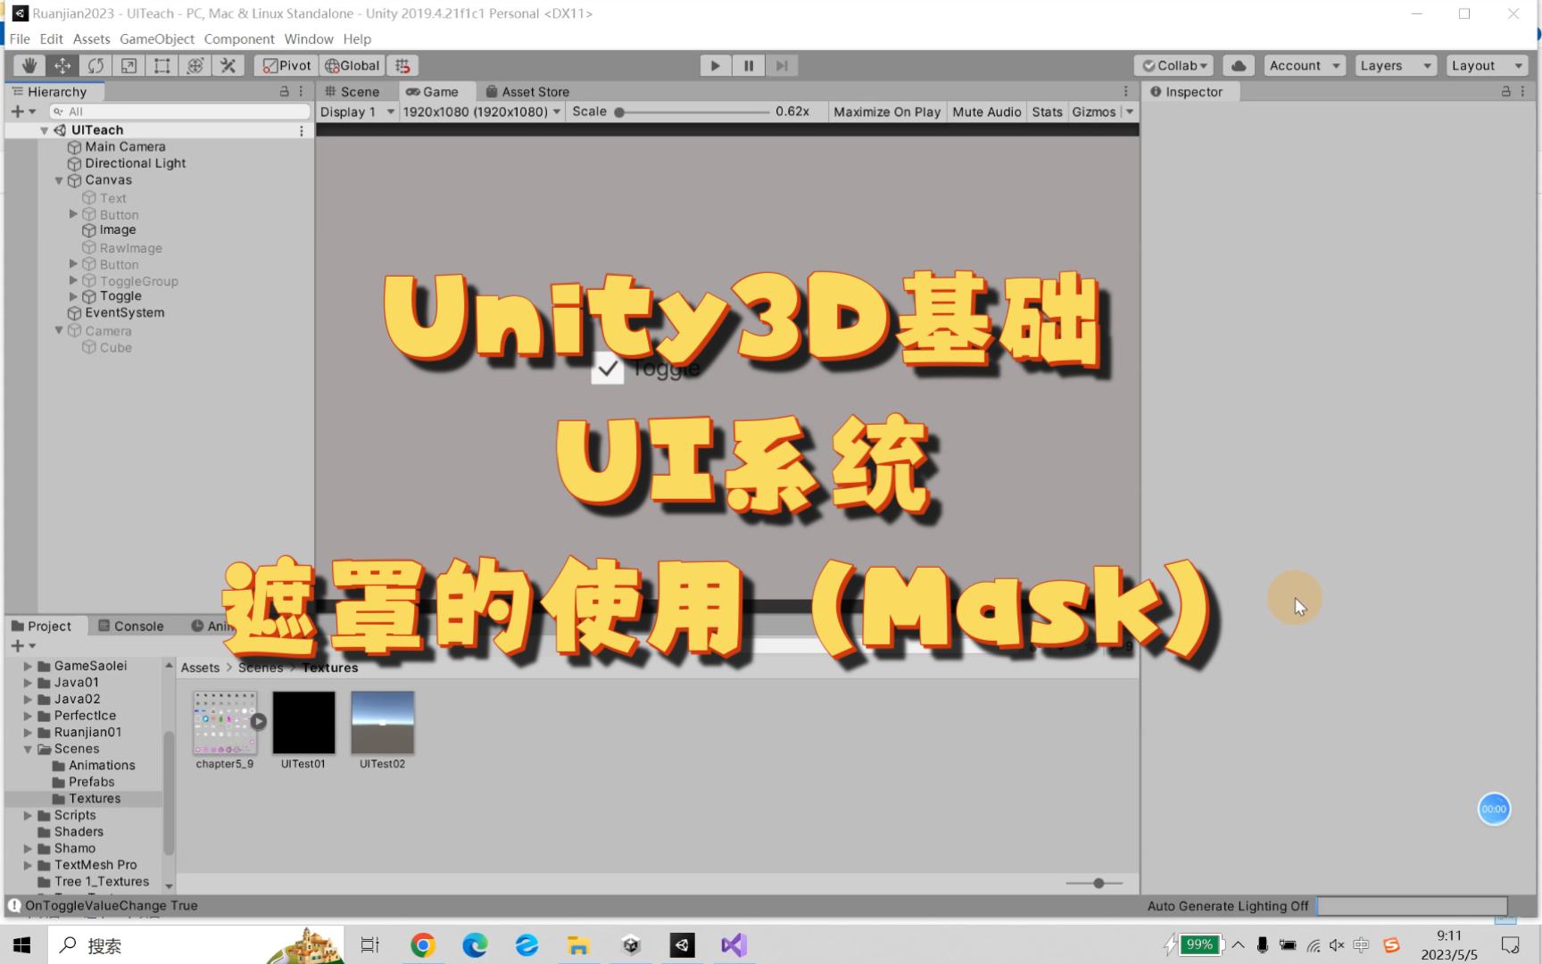Select the Scale tool
This screenshot has height=964, width=1542.
[128, 65]
